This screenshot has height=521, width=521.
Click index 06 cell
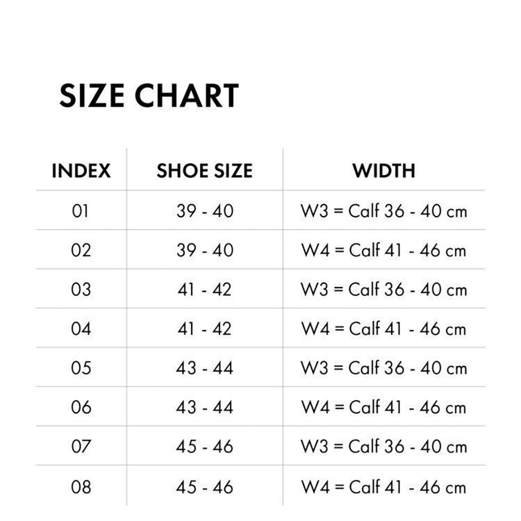pos(81,407)
